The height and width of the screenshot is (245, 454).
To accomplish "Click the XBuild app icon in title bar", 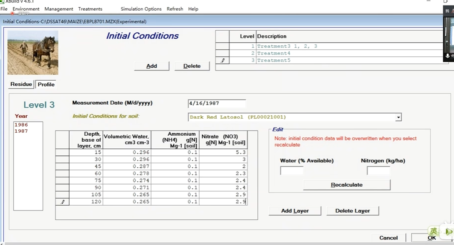I will coord(2,1).
